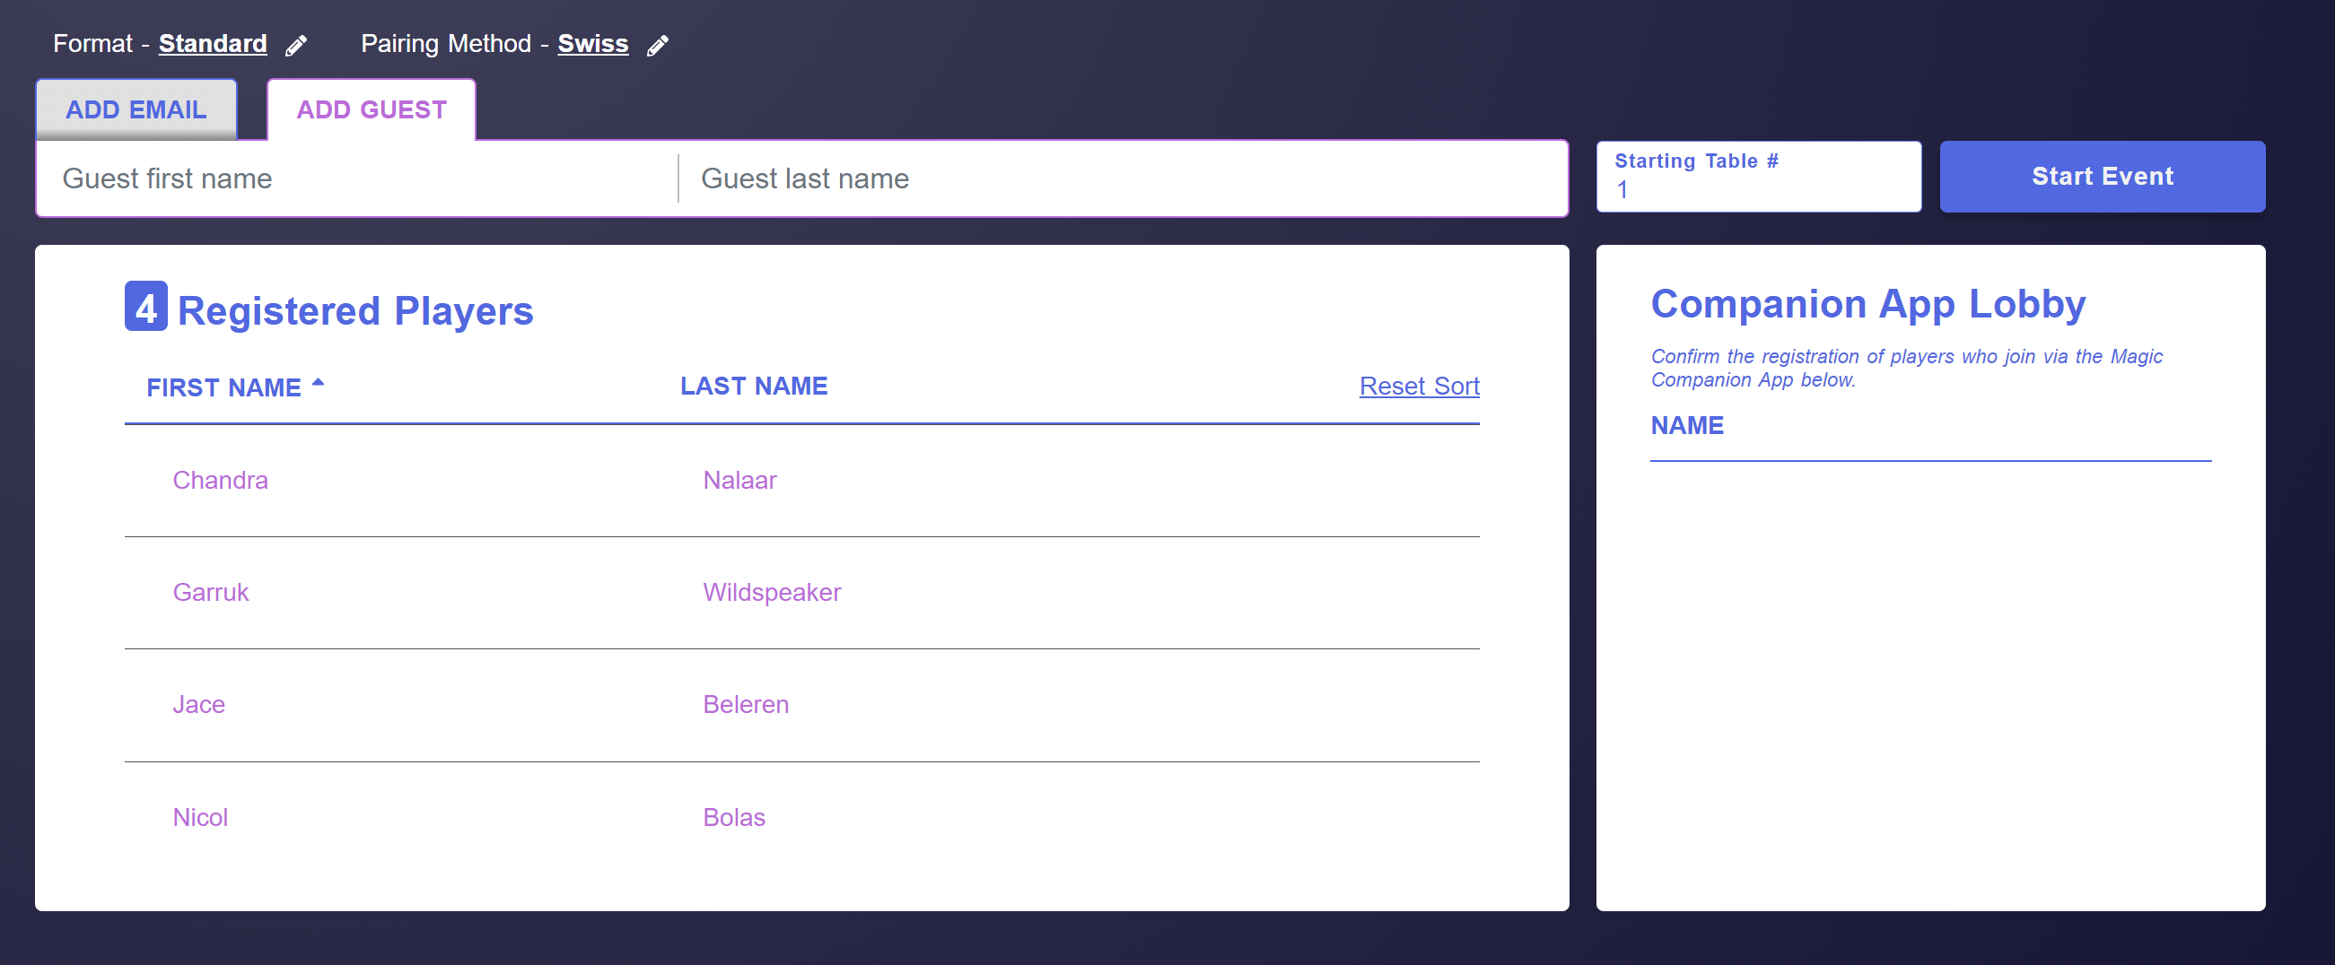Select last name Wildspeaker
Image resolution: width=2335 pixels, height=965 pixels.
773,593
